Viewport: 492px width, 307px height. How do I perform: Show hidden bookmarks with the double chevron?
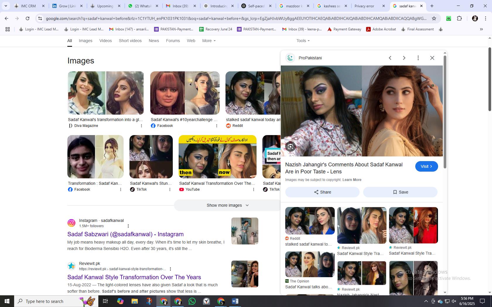(481, 29)
